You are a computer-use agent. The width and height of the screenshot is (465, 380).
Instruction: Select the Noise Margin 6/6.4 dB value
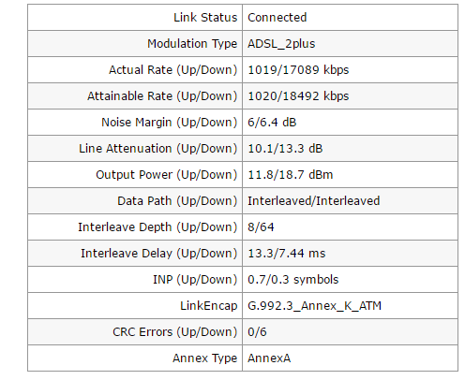tap(272, 123)
